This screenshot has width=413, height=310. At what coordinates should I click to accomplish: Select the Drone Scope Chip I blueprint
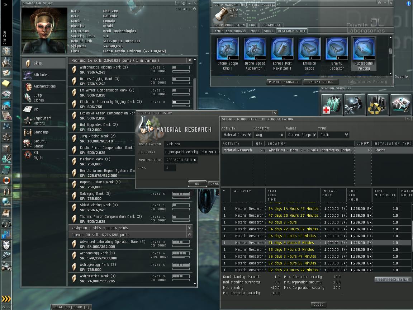tap(228, 54)
